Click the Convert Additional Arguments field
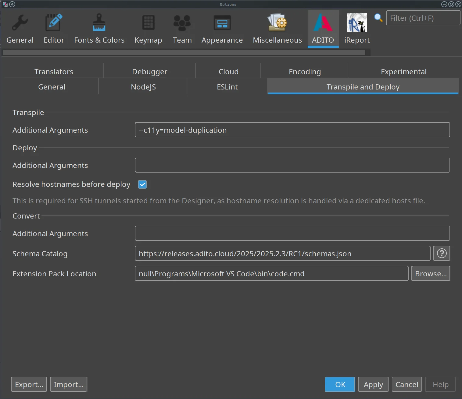Image resolution: width=462 pixels, height=399 pixels. (x=292, y=233)
